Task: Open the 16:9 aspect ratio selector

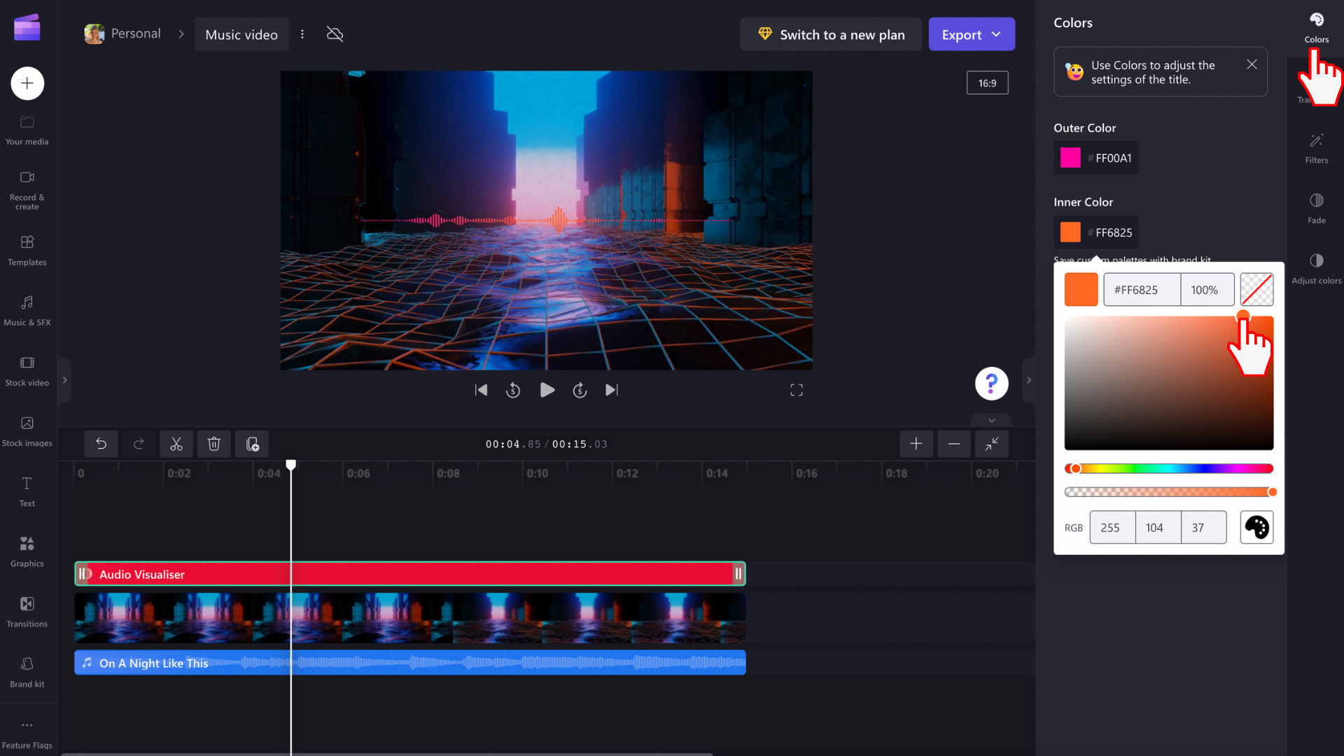Action: pyautogui.click(x=987, y=82)
